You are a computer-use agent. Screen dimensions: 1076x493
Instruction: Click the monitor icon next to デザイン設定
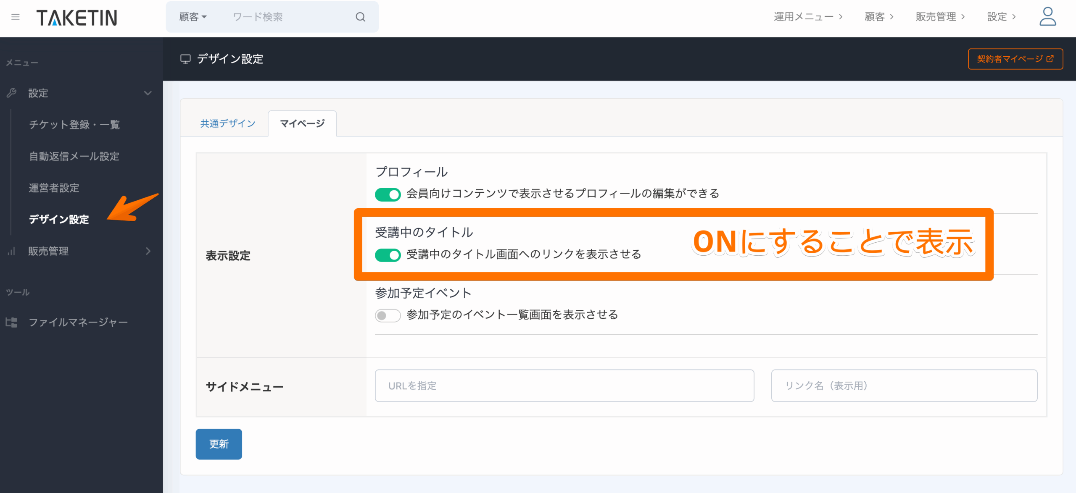pyautogui.click(x=185, y=59)
